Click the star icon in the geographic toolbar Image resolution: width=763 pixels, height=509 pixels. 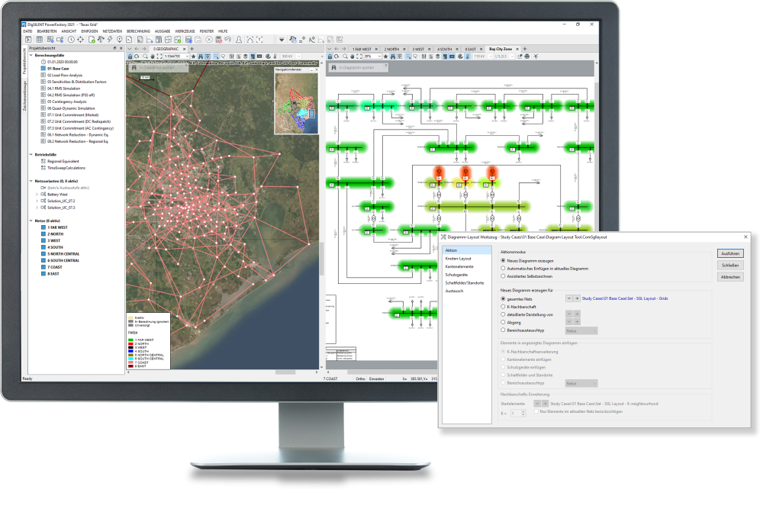click(x=194, y=56)
